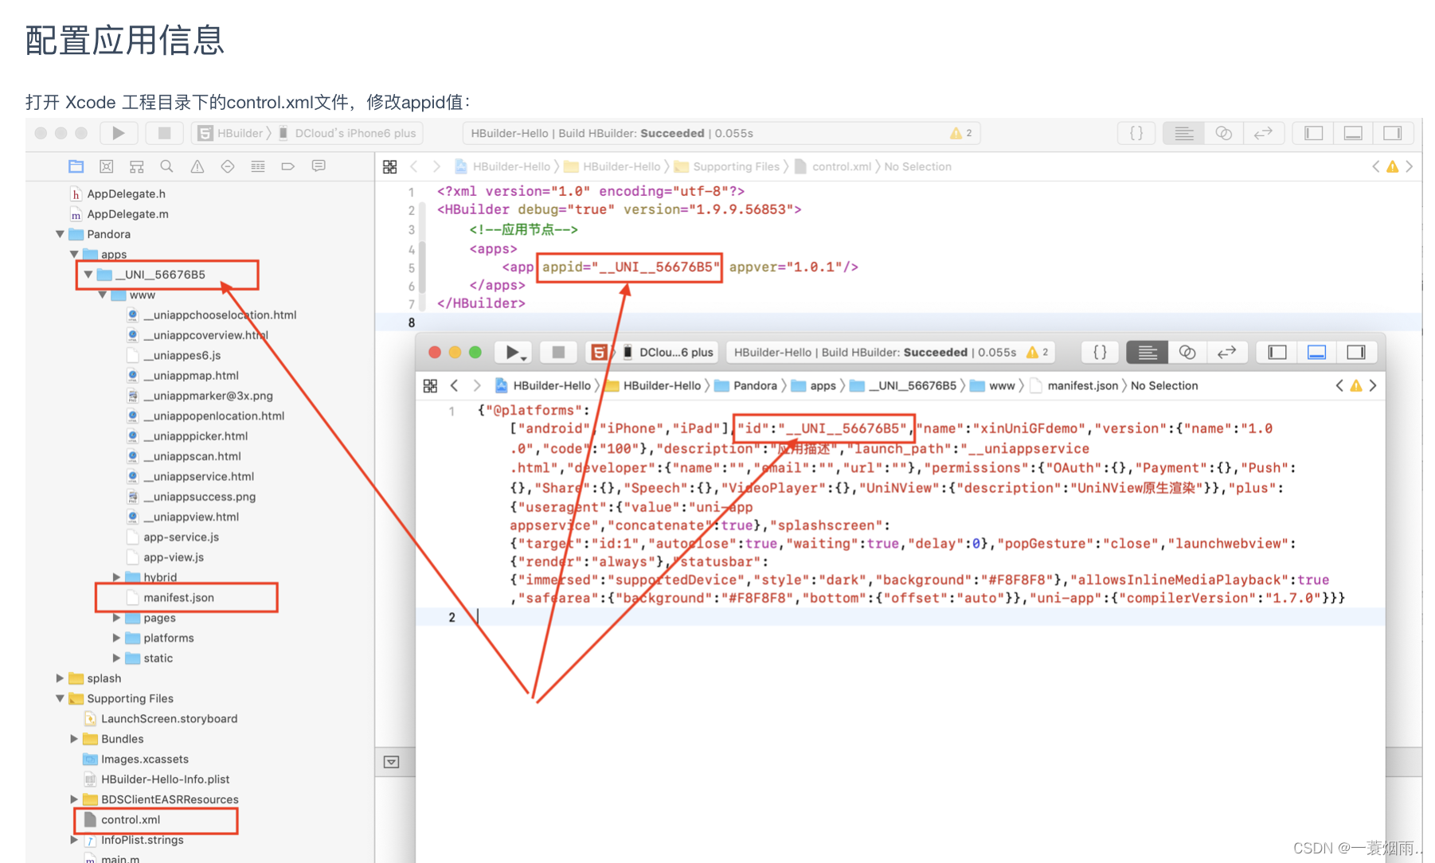1435x863 pixels.
Task: Click Pandora in front window breadcrumb
Action: click(x=755, y=385)
